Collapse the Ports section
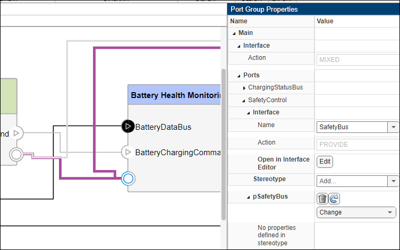 tap(239, 75)
